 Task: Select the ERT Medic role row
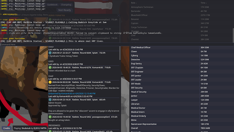click(x=182, y=84)
